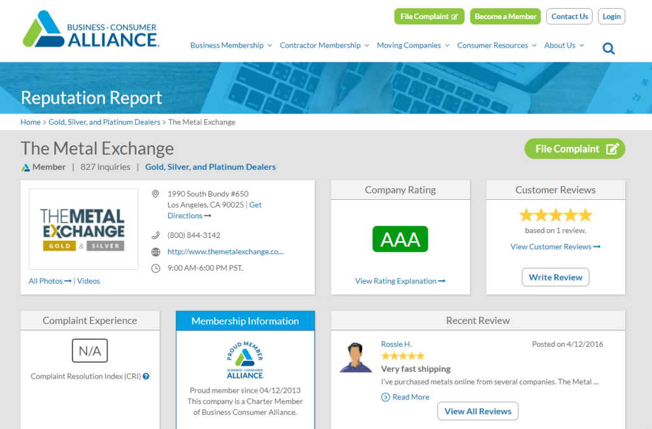Click the phone number (800) 844-3142

(194, 236)
